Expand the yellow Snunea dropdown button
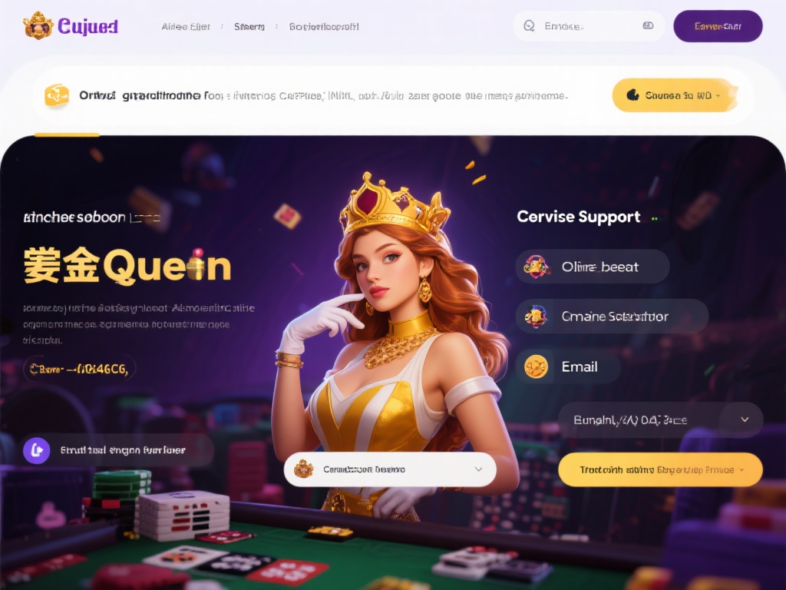 [x=674, y=94]
